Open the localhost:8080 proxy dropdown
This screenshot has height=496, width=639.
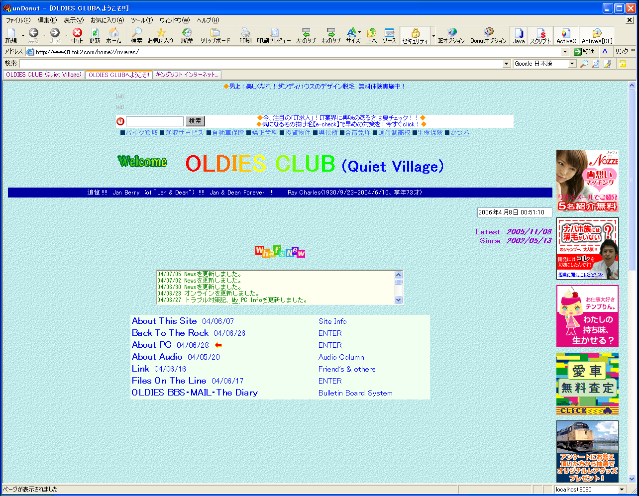621,490
